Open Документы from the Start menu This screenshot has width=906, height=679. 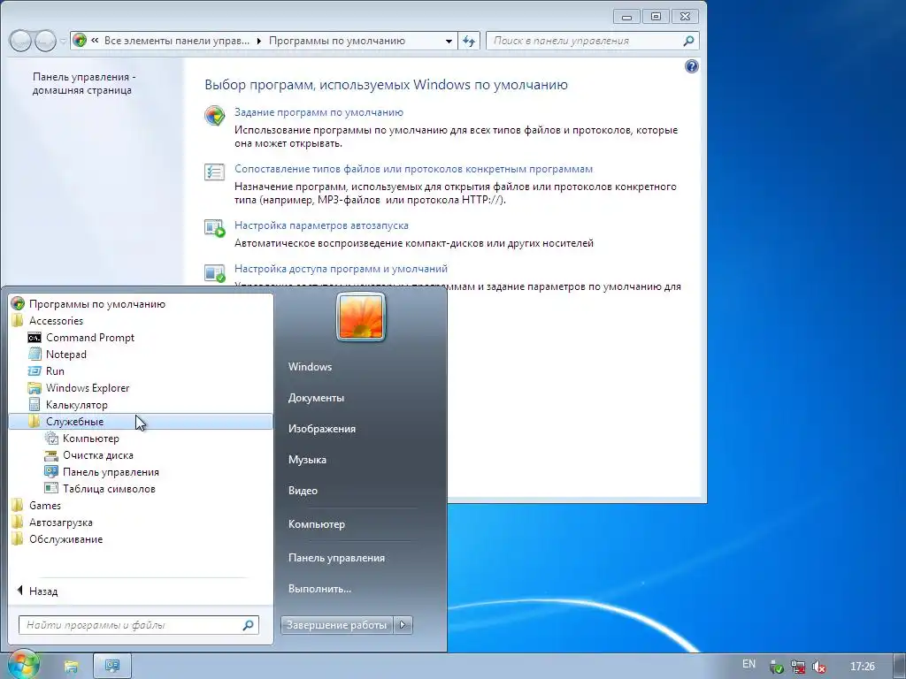tap(316, 398)
